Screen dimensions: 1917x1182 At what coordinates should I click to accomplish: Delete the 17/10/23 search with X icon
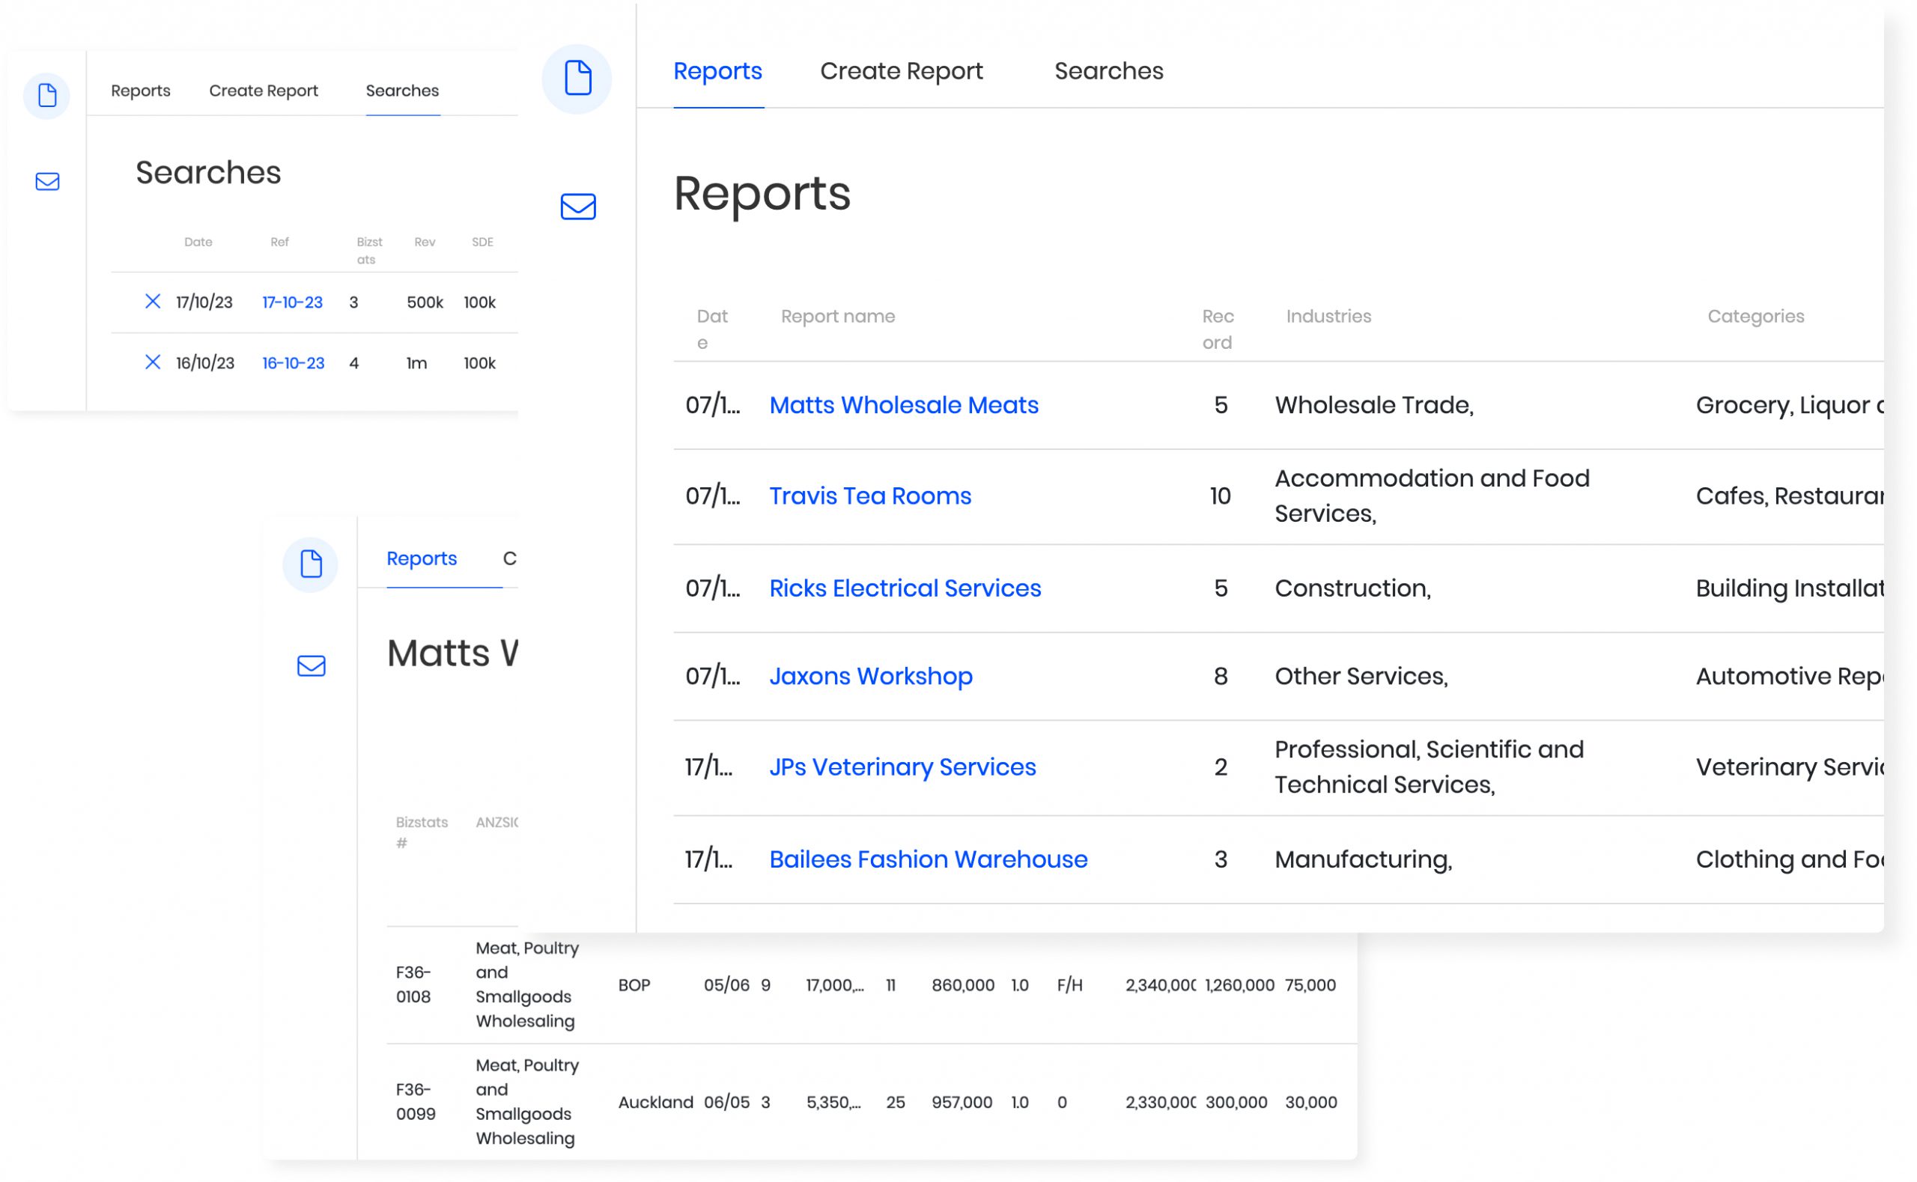[x=153, y=301]
